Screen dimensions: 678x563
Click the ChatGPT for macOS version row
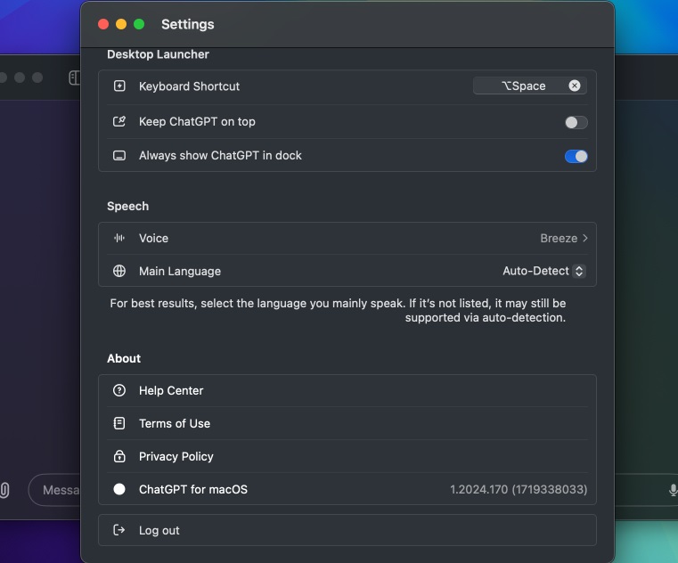tap(347, 490)
